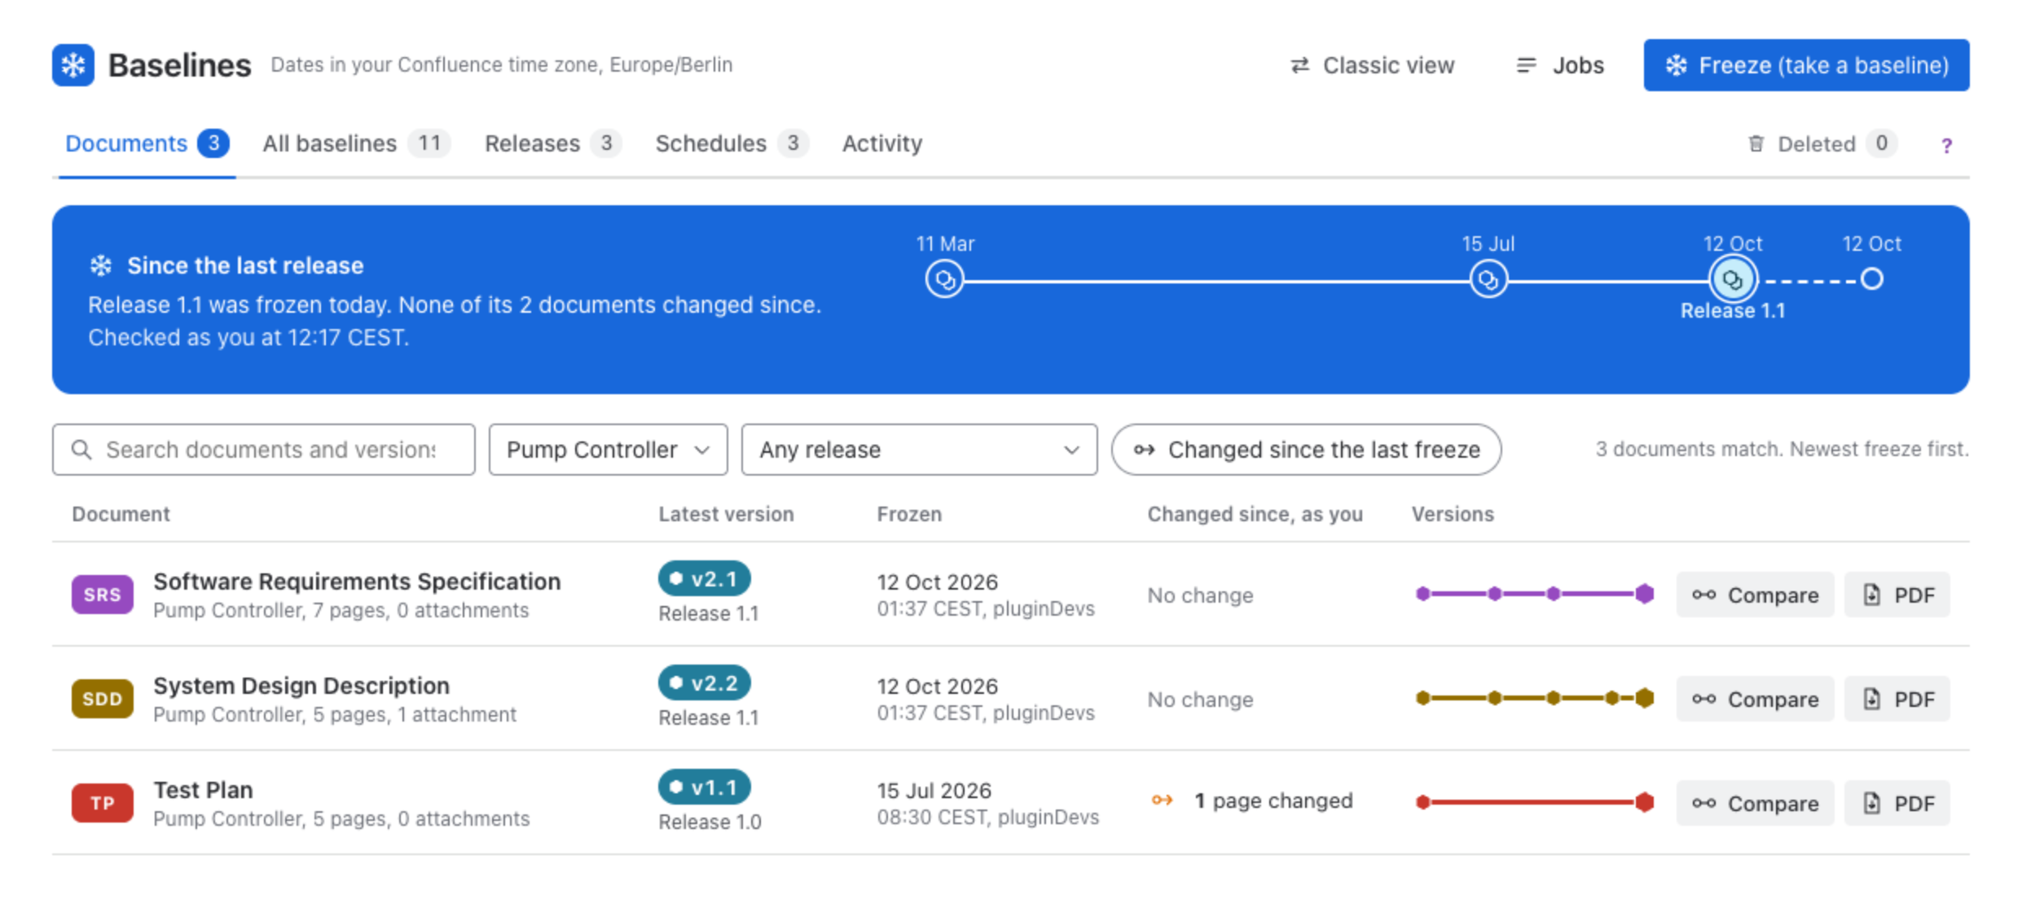Screen dimensions: 2022x904
Task: Click latest red hexagon on Test Plan versions line
Action: [x=1645, y=802]
